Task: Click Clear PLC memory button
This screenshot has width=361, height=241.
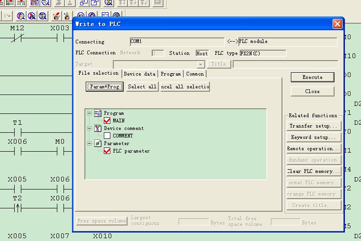Action: pos(314,172)
